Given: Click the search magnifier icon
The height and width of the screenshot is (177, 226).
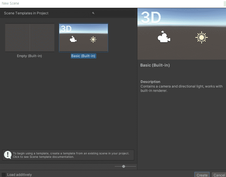Looking at the screenshot, I should pyautogui.click(x=93, y=13).
